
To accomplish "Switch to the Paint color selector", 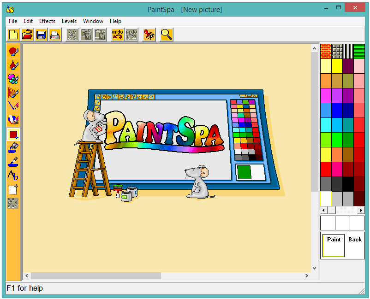I will (x=334, y=245).
